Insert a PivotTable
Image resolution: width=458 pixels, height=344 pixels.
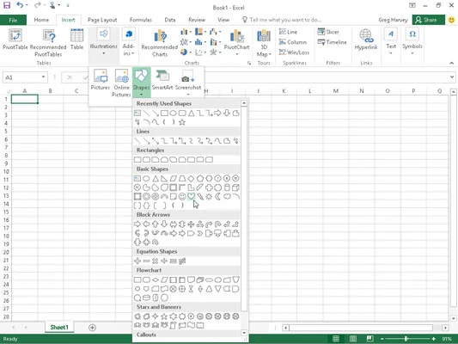pyautogui.click(x=15, y=40)
